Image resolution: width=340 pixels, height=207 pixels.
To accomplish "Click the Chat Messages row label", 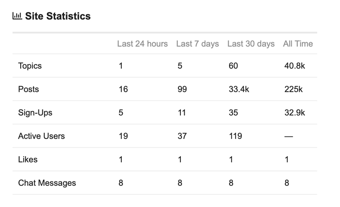I will pyautogui.click(x=47, y=183).
